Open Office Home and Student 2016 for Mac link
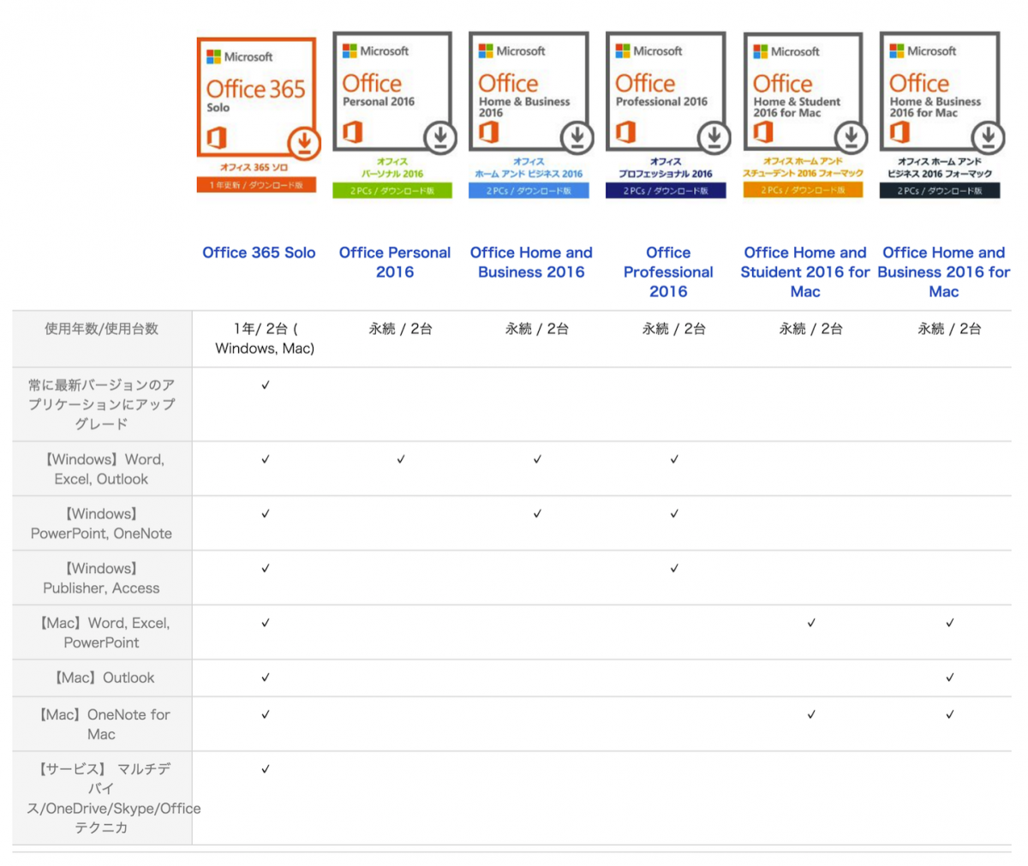 (x=804, y=272)
